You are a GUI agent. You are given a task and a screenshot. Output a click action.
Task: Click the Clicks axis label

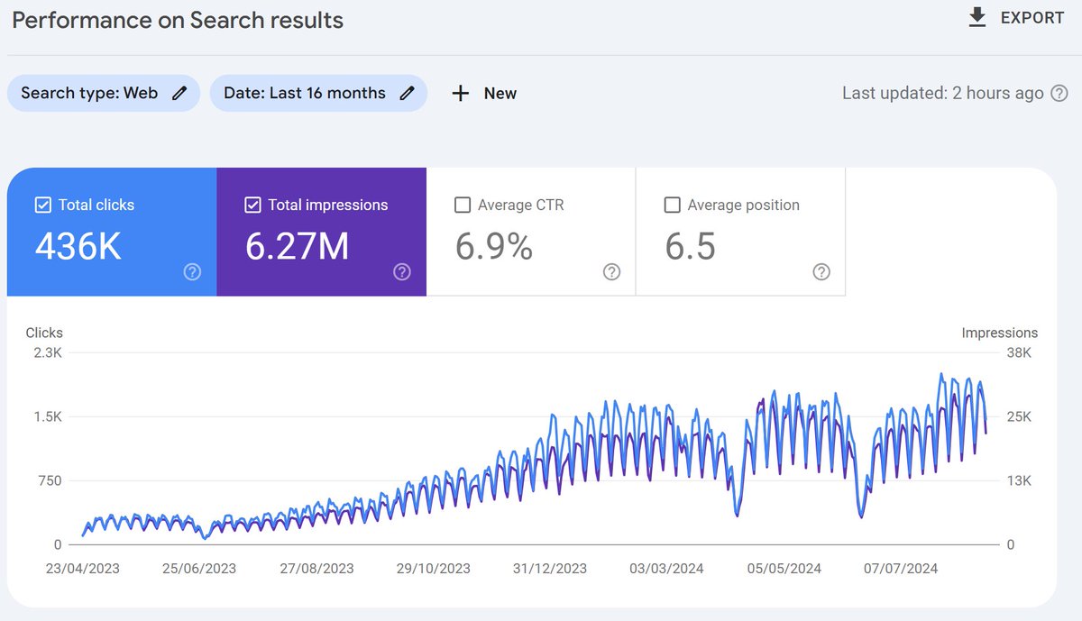point(44,333)
